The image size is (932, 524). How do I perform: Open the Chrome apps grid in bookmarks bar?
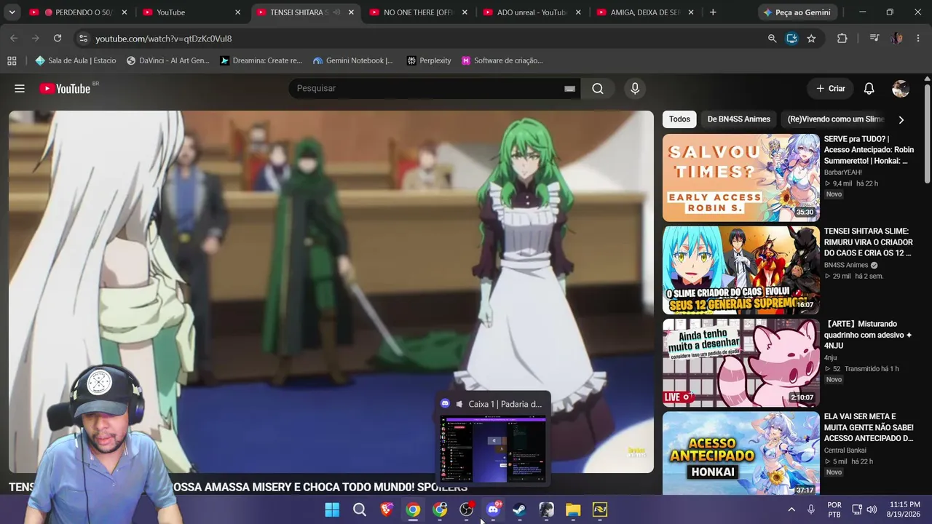pos(12,60)
